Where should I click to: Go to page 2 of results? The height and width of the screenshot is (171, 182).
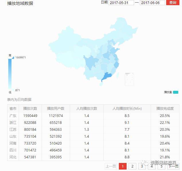click(x=132, y=166)
